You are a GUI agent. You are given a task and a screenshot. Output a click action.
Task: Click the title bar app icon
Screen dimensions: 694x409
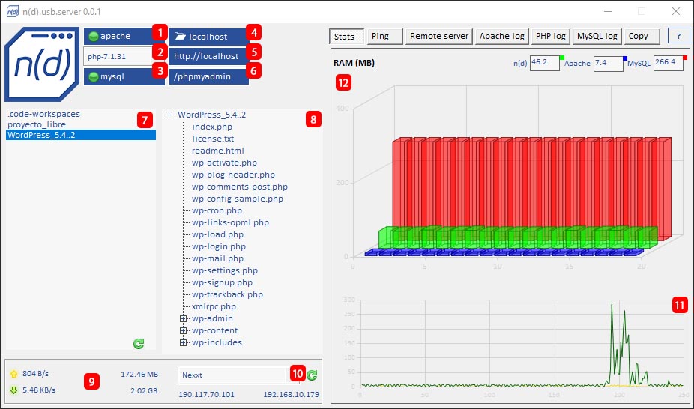[13, 11]
